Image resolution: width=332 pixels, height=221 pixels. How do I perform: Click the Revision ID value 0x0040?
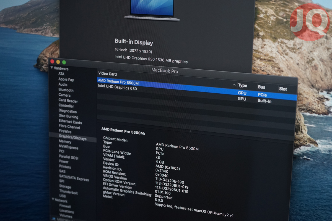pyautogui.click(x=162, y=175)
